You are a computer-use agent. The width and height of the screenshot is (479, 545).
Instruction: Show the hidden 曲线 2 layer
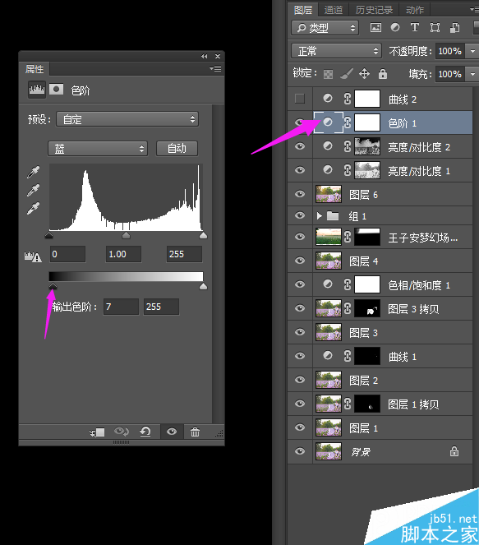299,99
